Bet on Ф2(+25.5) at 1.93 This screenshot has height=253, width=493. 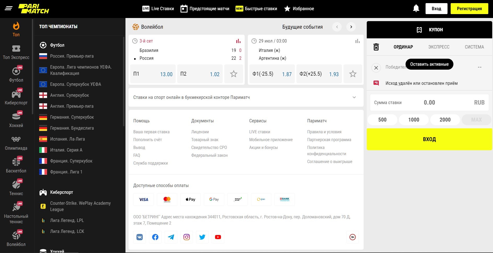click(x=319, y=74)
